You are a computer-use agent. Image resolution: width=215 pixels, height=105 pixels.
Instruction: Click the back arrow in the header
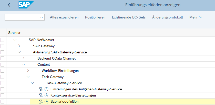(9, 5)
